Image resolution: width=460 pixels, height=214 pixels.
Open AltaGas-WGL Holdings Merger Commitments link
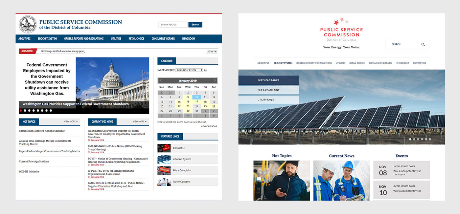pyautogui.click(x=45, y=142)
